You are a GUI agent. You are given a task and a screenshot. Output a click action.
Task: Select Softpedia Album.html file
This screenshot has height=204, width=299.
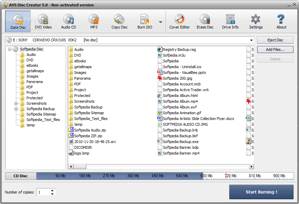click(177, 96)
